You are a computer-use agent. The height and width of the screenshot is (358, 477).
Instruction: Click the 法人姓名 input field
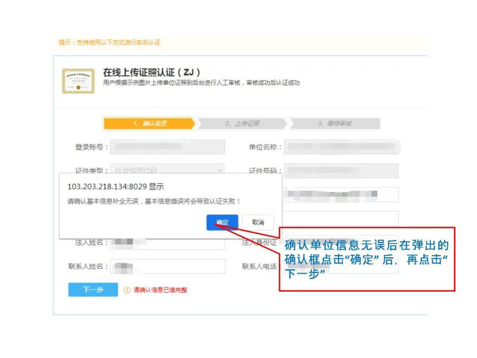point(167,243)
